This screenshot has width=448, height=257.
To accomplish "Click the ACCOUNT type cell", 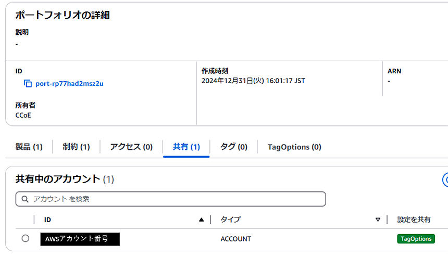I will (235, 239).
